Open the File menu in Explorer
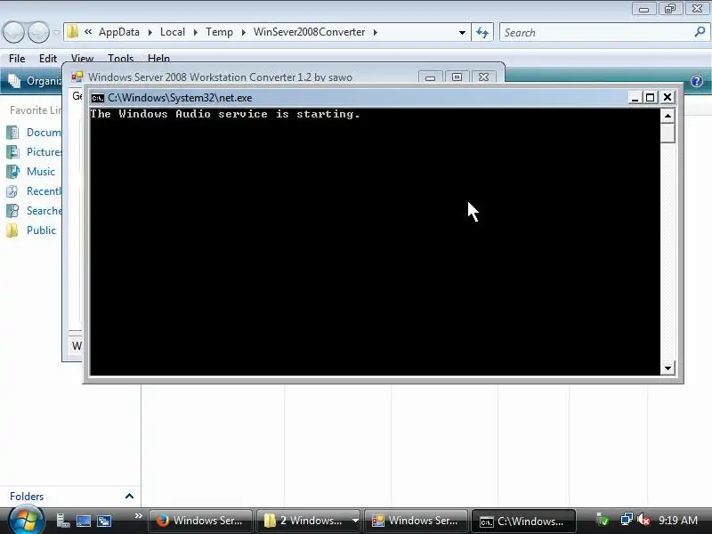712x534 pixels. click(17, 59)
